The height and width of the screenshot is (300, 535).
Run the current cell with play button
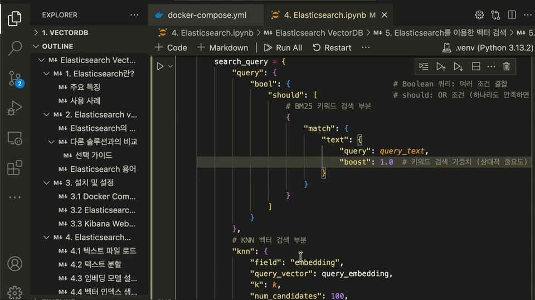[160, 66]
